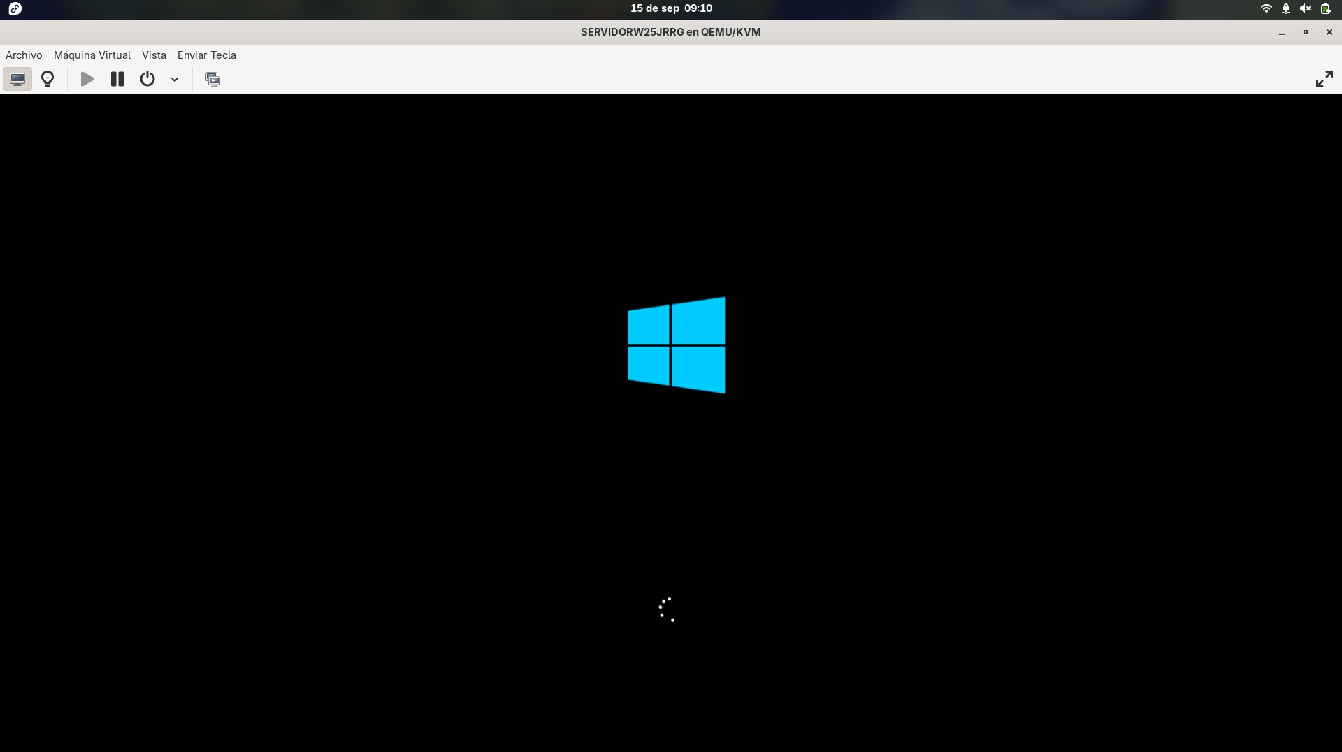This screenshot has height=752, width=1342.
Task: Click the battery status icon
Action: coord(1325,8)
